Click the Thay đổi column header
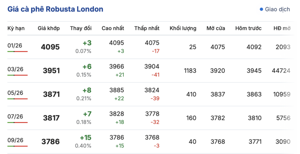 pos(81,28)
